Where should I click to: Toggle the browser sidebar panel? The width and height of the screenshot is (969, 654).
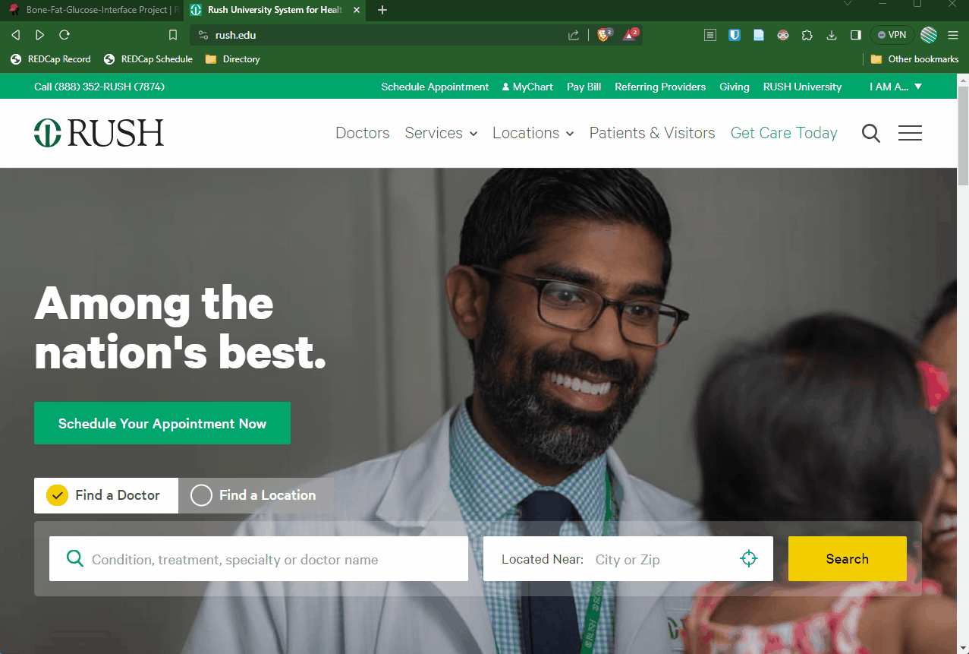[x=856, y=35]
